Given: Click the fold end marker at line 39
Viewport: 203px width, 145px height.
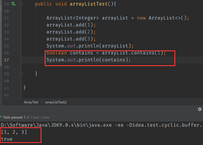Looking at the screenshot, I should point(21,74).
